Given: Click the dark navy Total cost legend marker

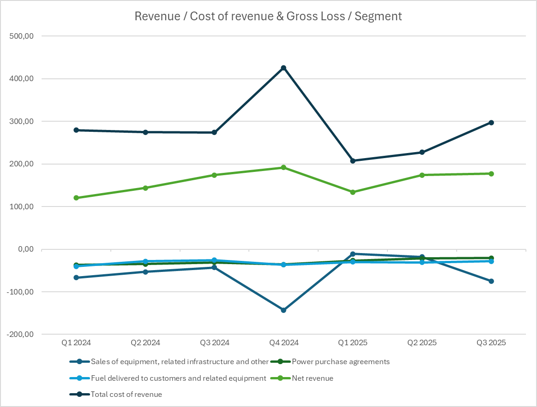Looking at the screenshot, I should (79, 394).
